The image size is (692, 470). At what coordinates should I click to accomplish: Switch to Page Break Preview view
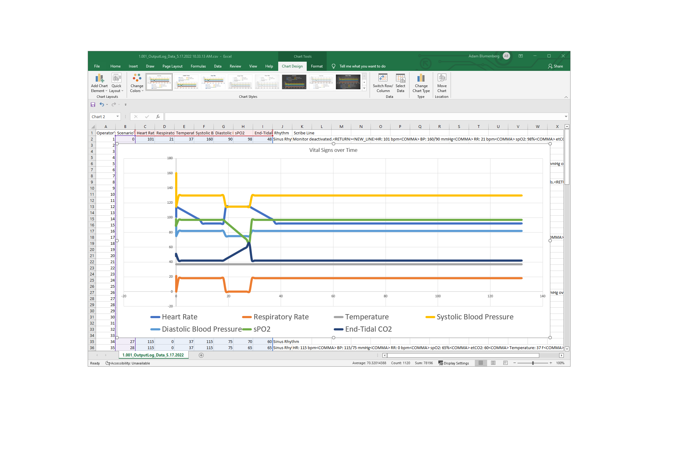506,363
